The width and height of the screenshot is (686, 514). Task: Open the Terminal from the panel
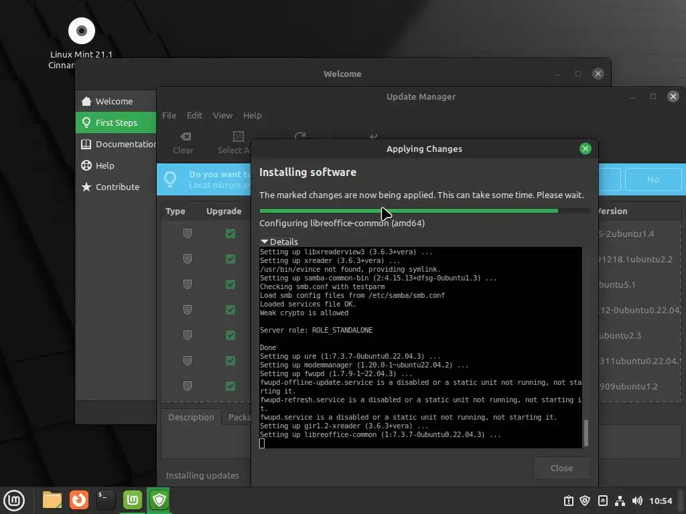(105, 500)
